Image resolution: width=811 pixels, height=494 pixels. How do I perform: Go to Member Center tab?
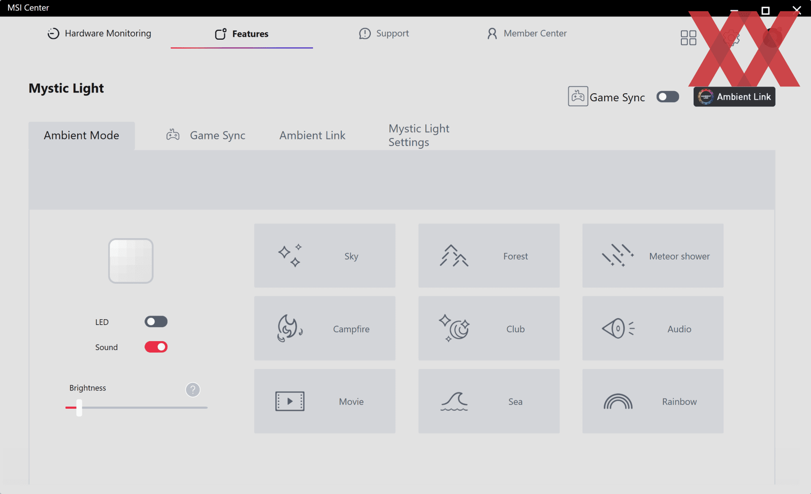coord(526,33)
